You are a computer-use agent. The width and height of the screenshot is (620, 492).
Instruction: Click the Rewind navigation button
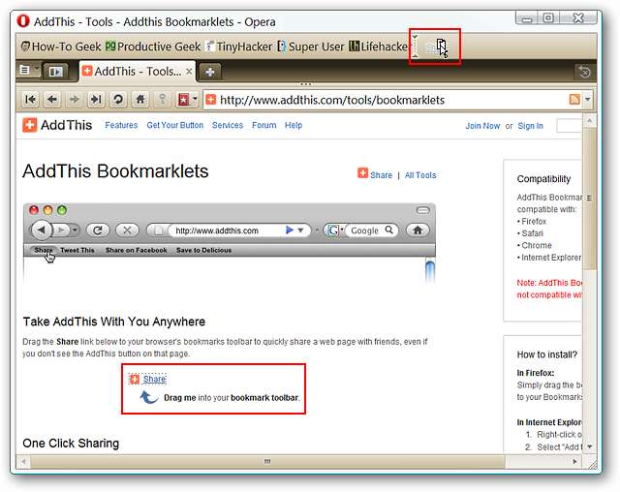pyautogui.click(x=30, y=99)
